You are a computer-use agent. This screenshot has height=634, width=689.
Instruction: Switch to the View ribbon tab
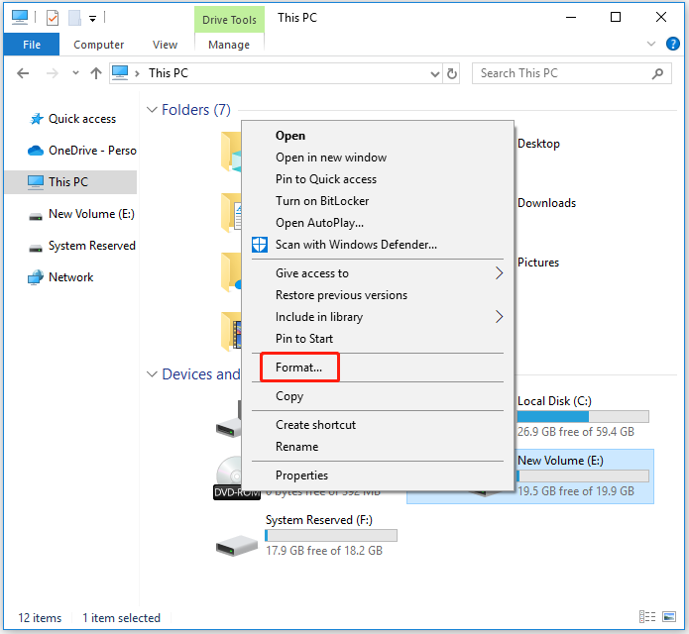click(165, 45)
